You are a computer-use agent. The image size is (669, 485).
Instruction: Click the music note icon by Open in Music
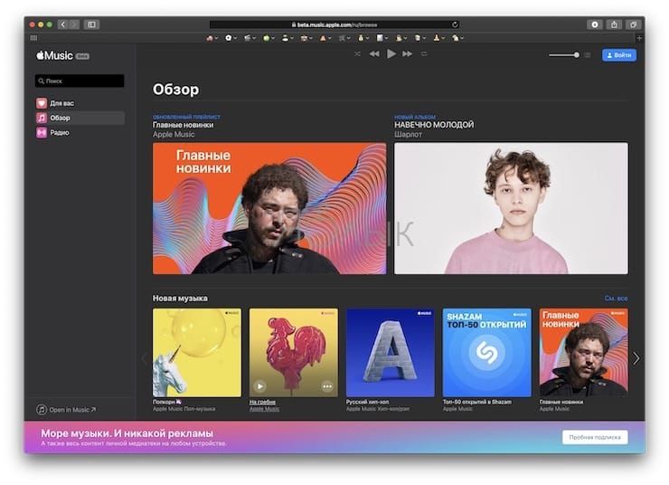pyautogui.click(x=42, y=410)
